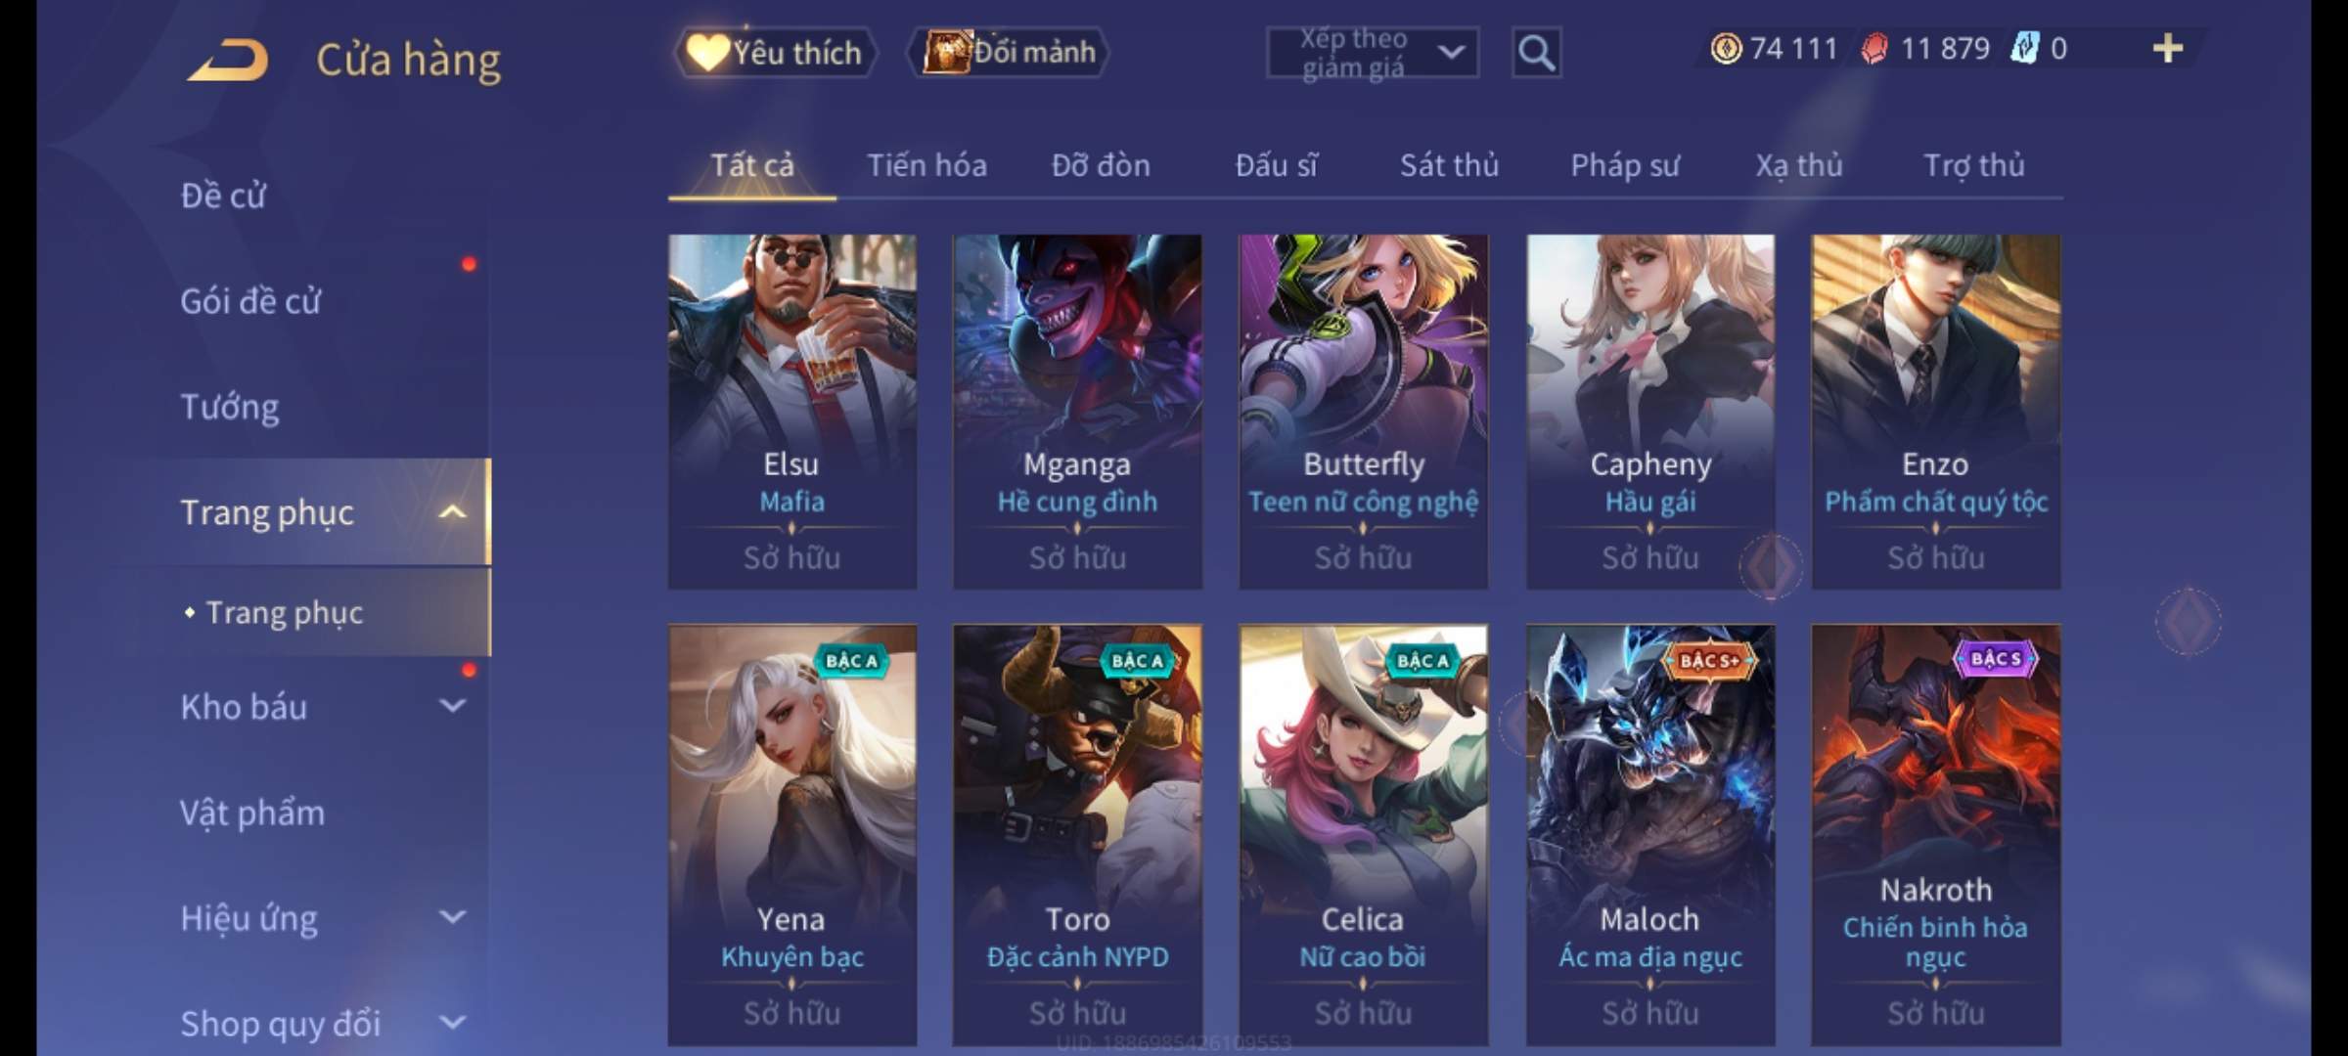
Task: Open the Xếp theo giảm giá sort dropdown
Action: 1372,53
